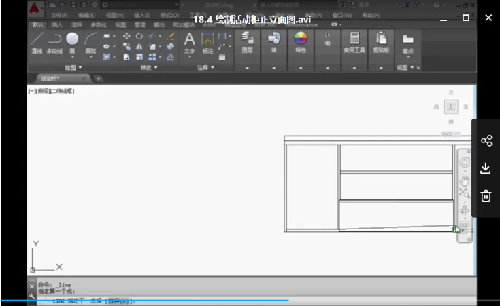Expand the Modify (修改) panel
The height and width of the screenshot is (306, 500).
click(149, 67)
